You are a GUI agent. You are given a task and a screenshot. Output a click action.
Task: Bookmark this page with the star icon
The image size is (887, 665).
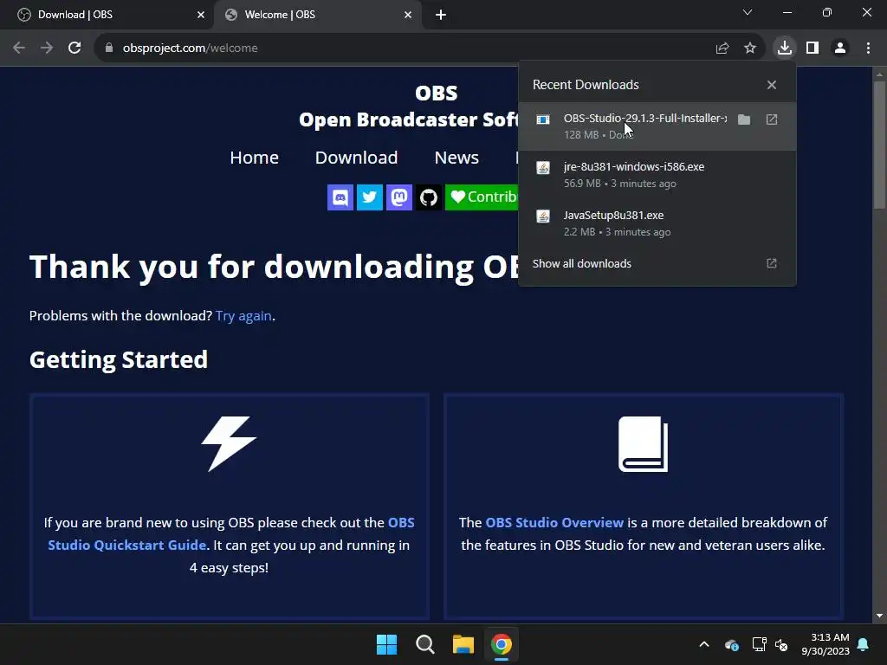coord(749,48)
